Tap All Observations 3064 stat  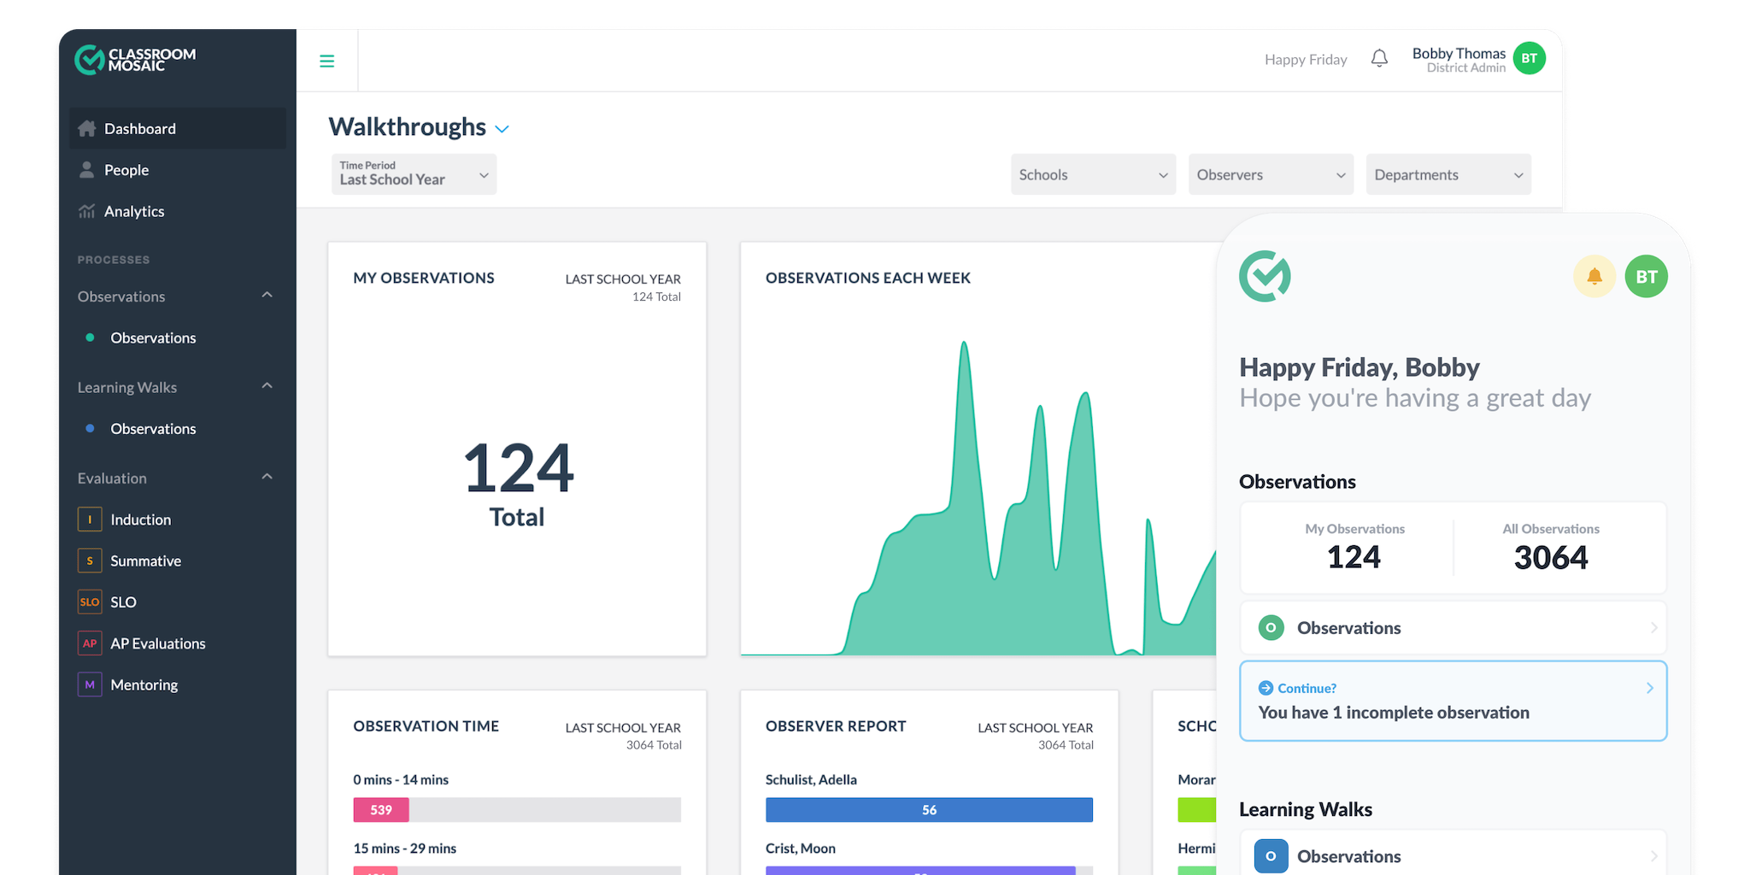pos(1551,548)
